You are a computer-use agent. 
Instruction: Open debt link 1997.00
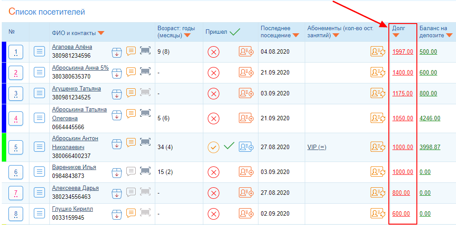(403, 51)
